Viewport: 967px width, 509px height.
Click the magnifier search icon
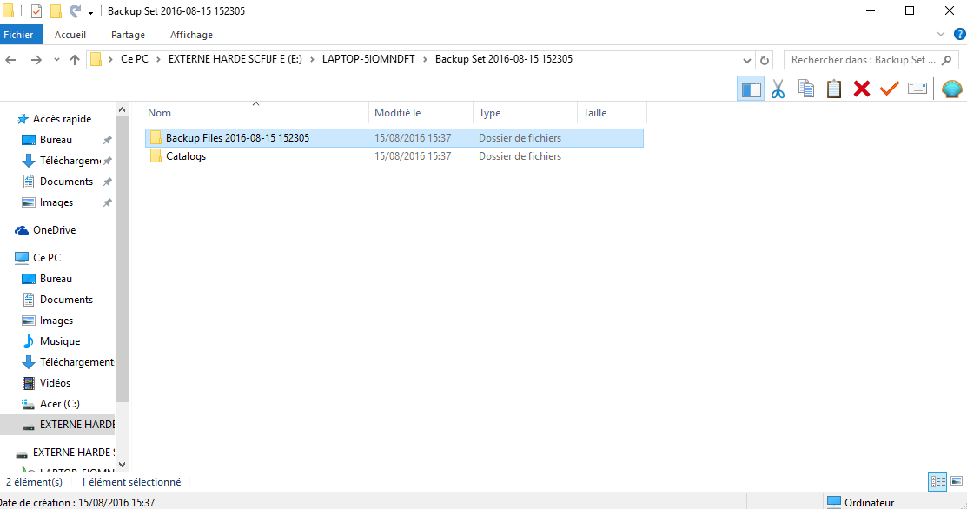point(947,60)
